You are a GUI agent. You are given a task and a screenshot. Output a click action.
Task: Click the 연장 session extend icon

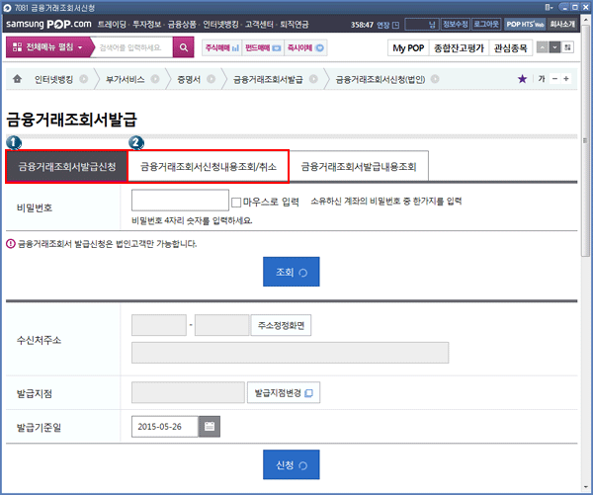pyautogui.click(x=395, y=25)
